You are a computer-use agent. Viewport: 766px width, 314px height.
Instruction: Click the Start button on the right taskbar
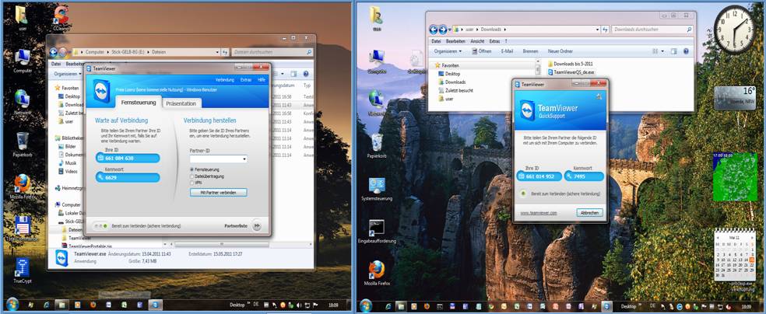366,305
